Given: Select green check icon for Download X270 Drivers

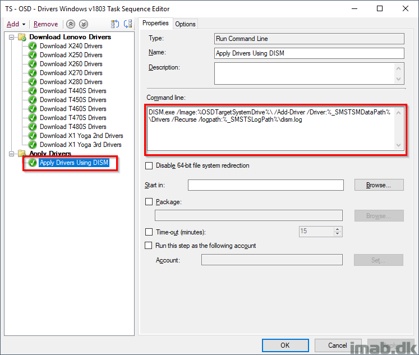Looking at the screenshot, I should pos(33,73).
